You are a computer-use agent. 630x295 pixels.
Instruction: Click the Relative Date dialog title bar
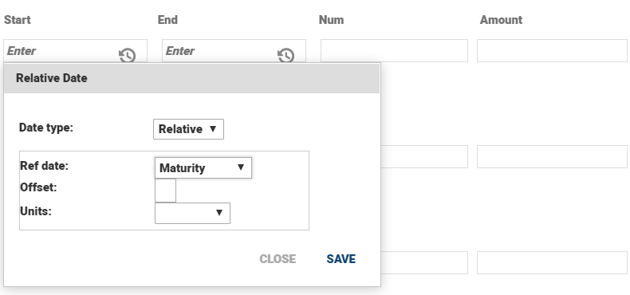[x=191, y=78]
